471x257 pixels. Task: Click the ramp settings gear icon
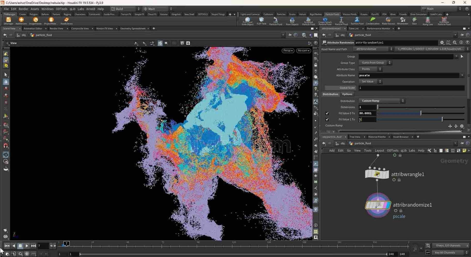[x=462, y=126]
